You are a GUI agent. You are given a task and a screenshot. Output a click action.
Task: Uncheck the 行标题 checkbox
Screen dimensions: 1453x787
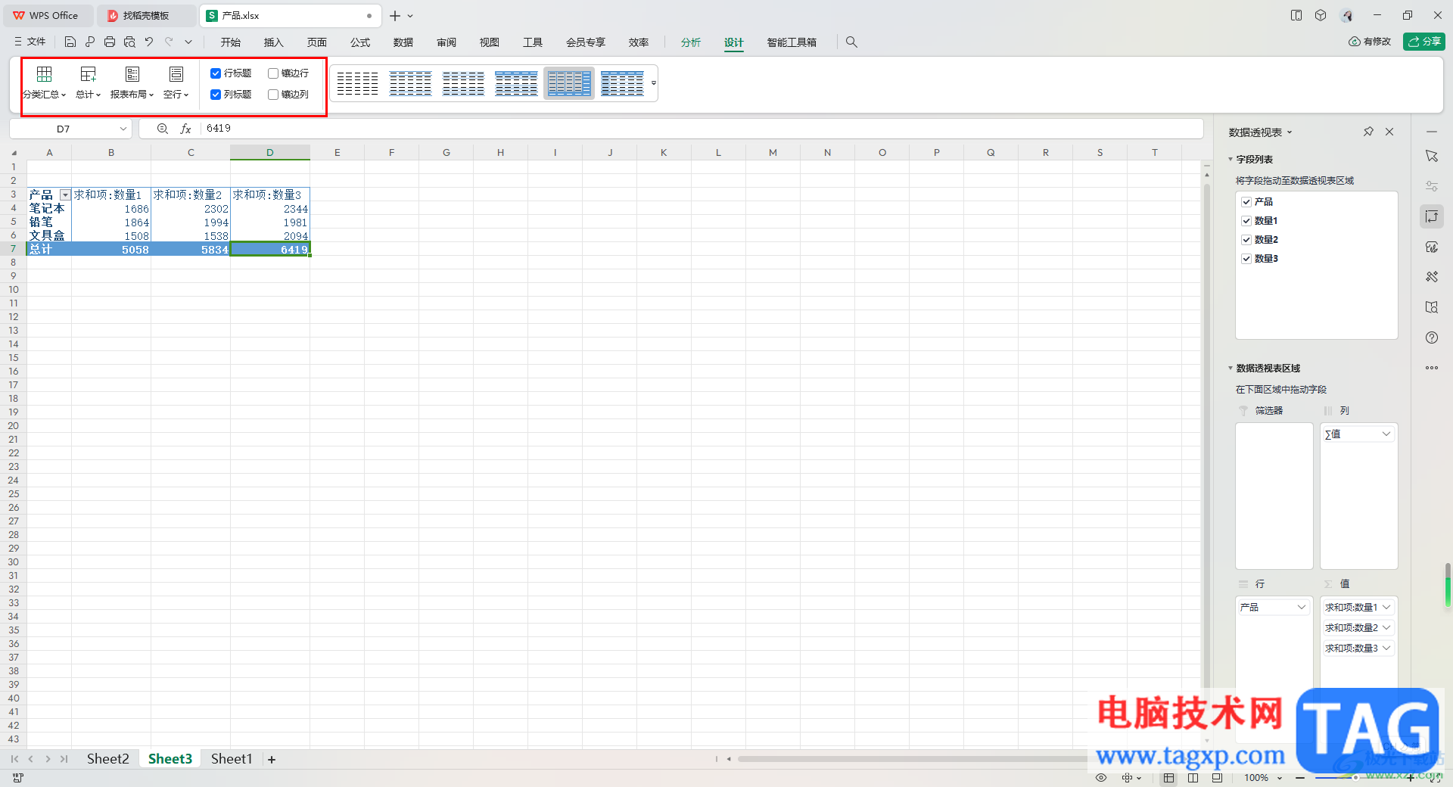pos(216,73)
